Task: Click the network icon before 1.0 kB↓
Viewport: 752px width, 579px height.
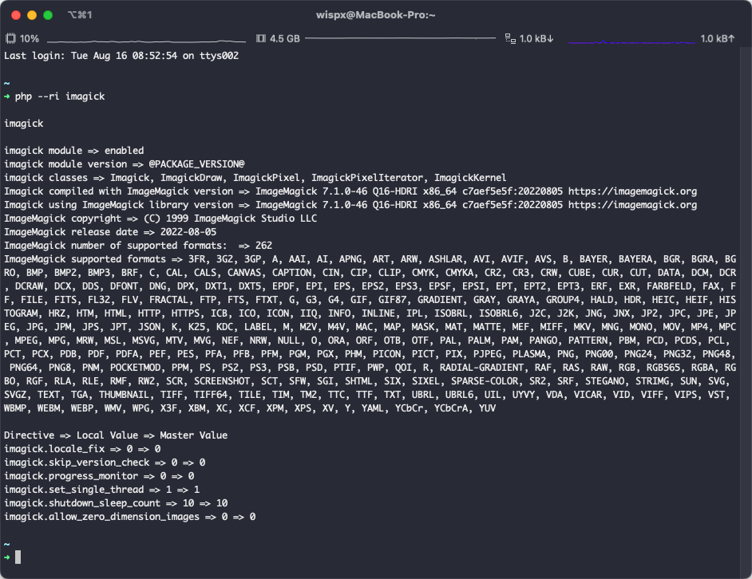Action: [510, 38]
